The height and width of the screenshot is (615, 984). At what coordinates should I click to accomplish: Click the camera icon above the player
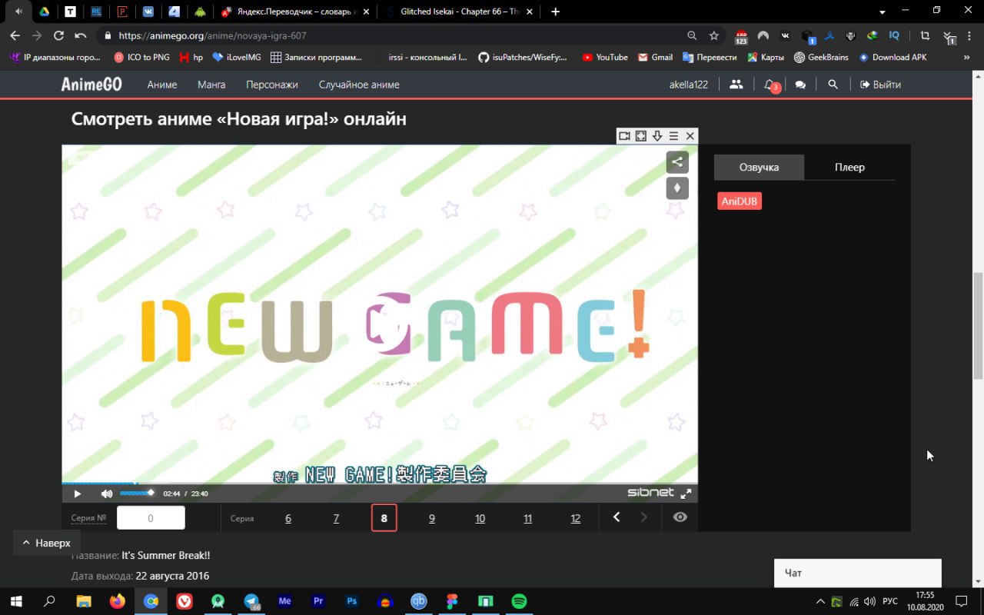point(625,136)
